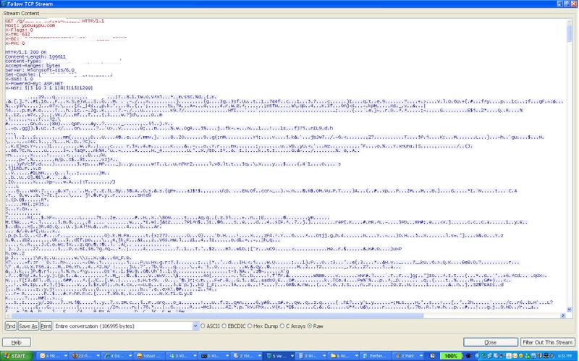This screenshot has width=579, height=361.
Task: Click the 'X-Flags: 0' request header
Action: pos(20,30)
